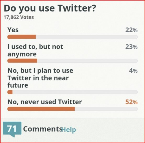Open the Help link
Image resolution: width=145 pixels, height=143 pixels.
coord(69,130)
